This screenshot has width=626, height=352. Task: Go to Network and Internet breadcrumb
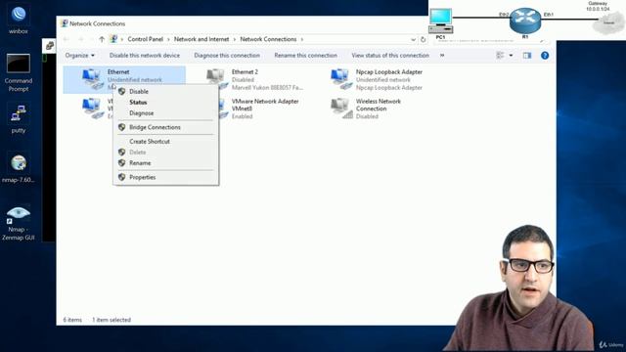click(x=201, y=39)
